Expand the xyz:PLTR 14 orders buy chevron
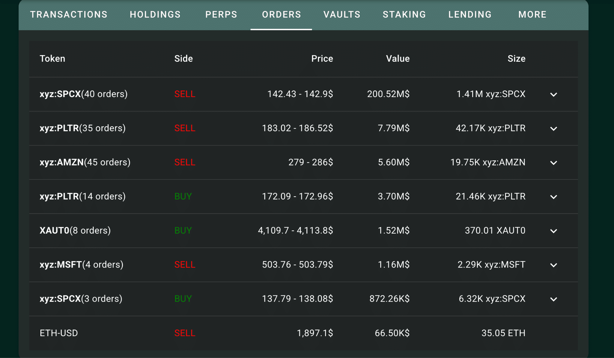 [553, 197]
